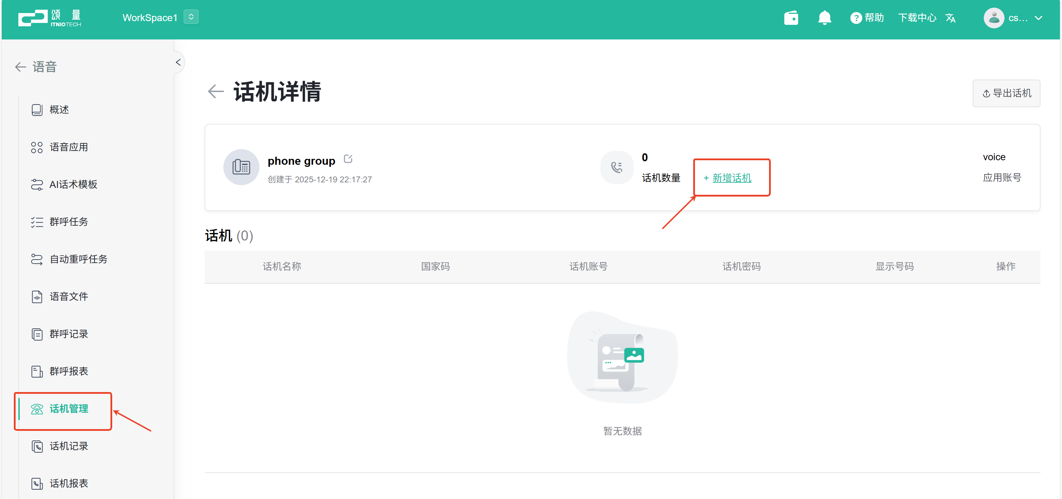
Task: Expand the user account chevron menu
Action: [1038, 18]
